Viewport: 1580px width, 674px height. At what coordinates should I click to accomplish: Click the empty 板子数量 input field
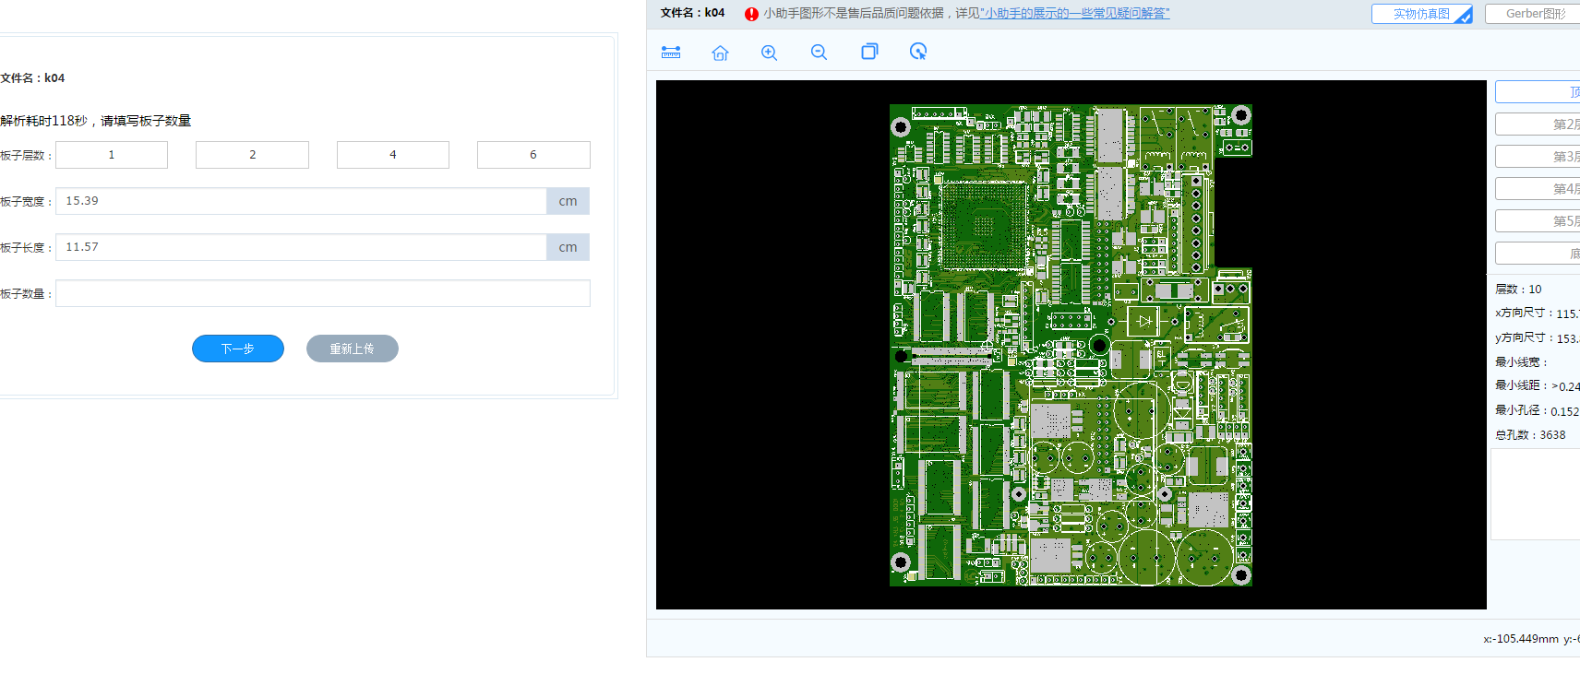coord(323,293)
